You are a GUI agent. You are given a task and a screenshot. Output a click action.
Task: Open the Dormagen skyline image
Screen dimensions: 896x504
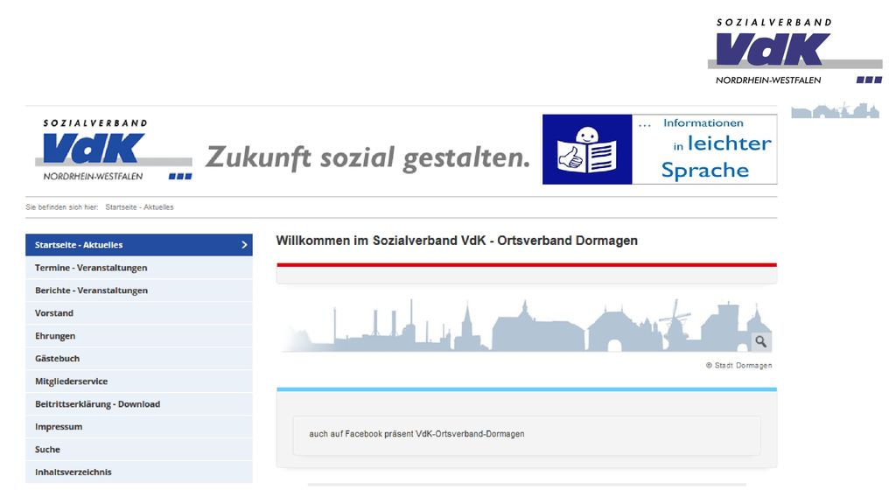526,325
